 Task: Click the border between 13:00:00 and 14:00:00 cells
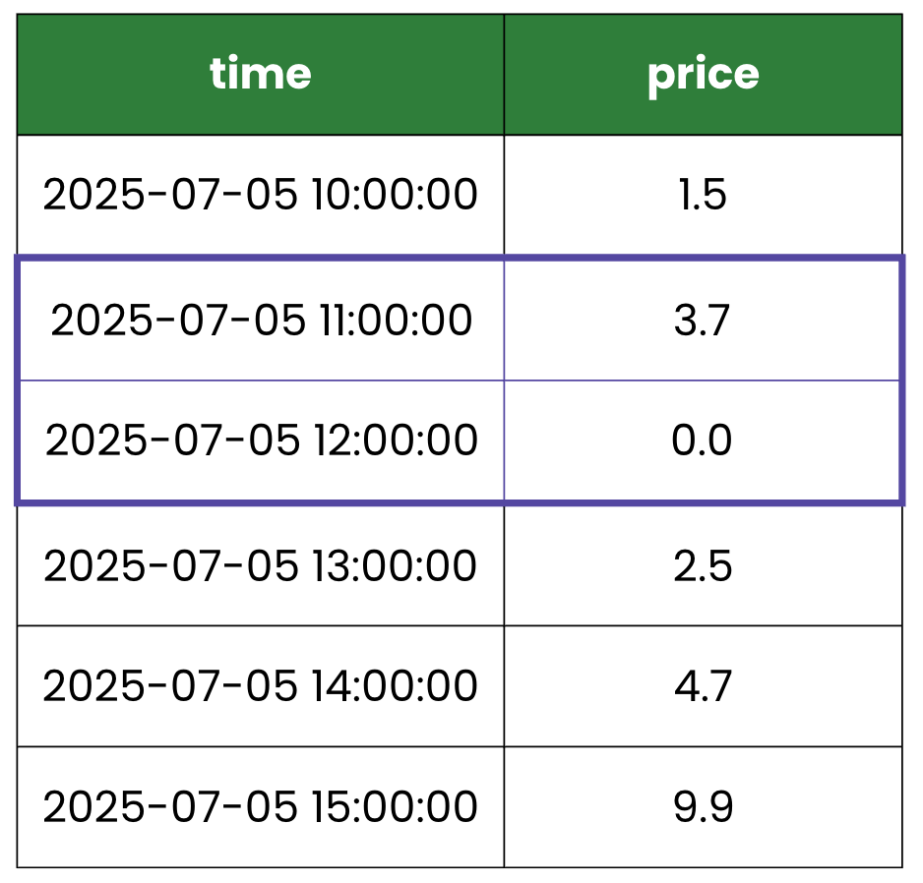260,625
